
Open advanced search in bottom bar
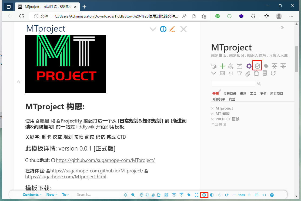point(133,195)
